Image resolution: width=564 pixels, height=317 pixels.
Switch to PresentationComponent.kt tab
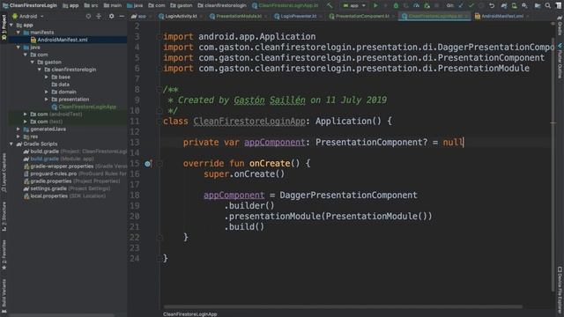(362, 16)
